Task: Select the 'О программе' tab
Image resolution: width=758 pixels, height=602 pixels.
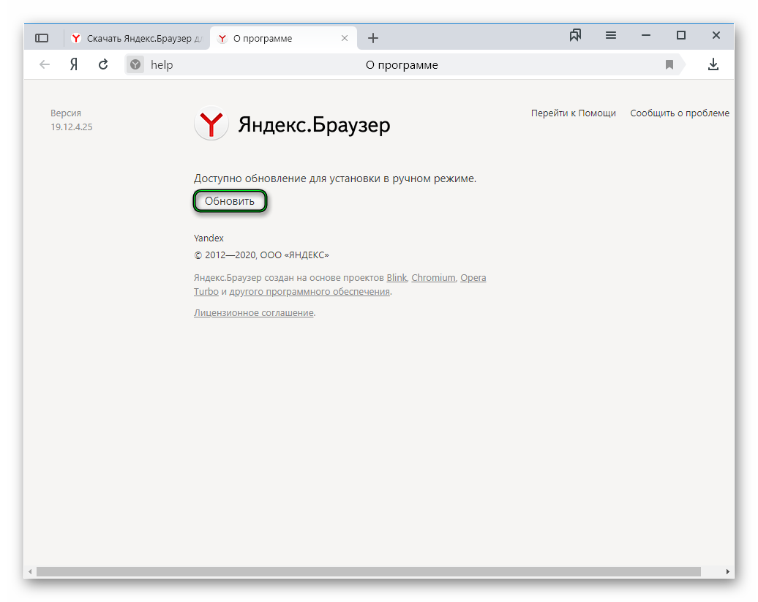Action: [x=283, y=38]
